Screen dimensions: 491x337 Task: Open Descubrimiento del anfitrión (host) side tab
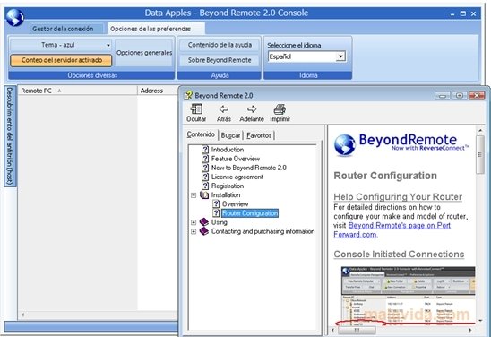coord(10,136)
